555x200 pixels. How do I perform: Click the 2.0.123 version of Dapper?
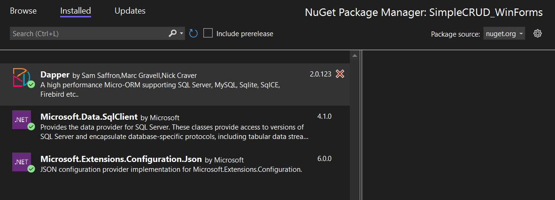(321, 74)
